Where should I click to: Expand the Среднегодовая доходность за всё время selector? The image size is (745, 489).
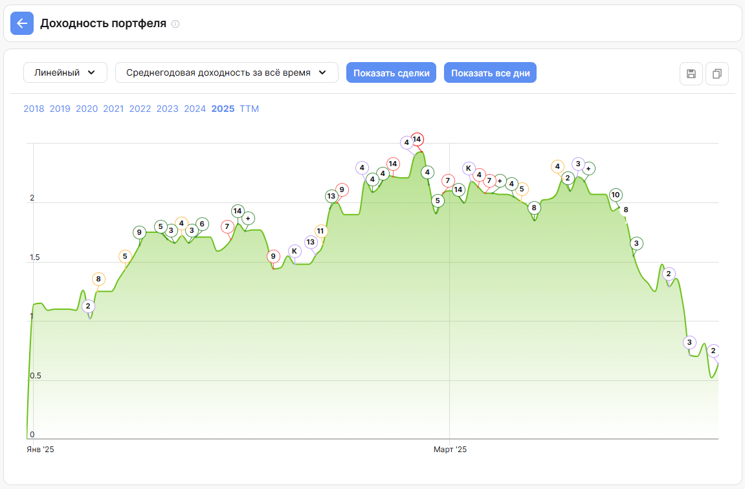coord(227,72)
